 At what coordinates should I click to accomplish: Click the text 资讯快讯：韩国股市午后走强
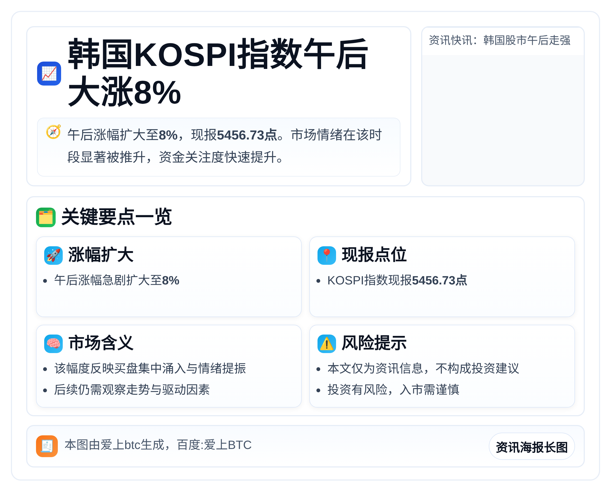tap(499, 40)
